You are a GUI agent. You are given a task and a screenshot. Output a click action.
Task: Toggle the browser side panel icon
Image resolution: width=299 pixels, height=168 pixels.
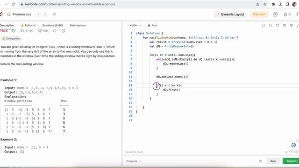tap(287, 4)
